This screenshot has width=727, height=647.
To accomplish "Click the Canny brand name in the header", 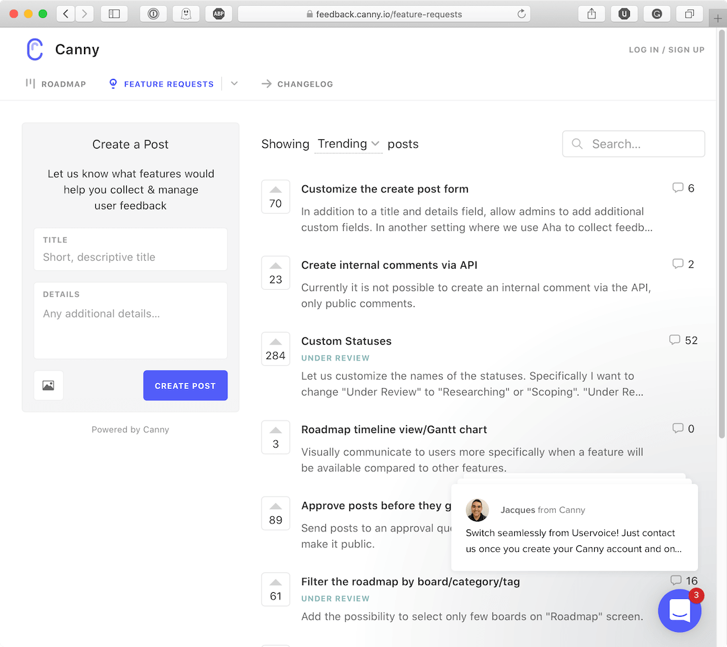I will [x=77, y=50].
